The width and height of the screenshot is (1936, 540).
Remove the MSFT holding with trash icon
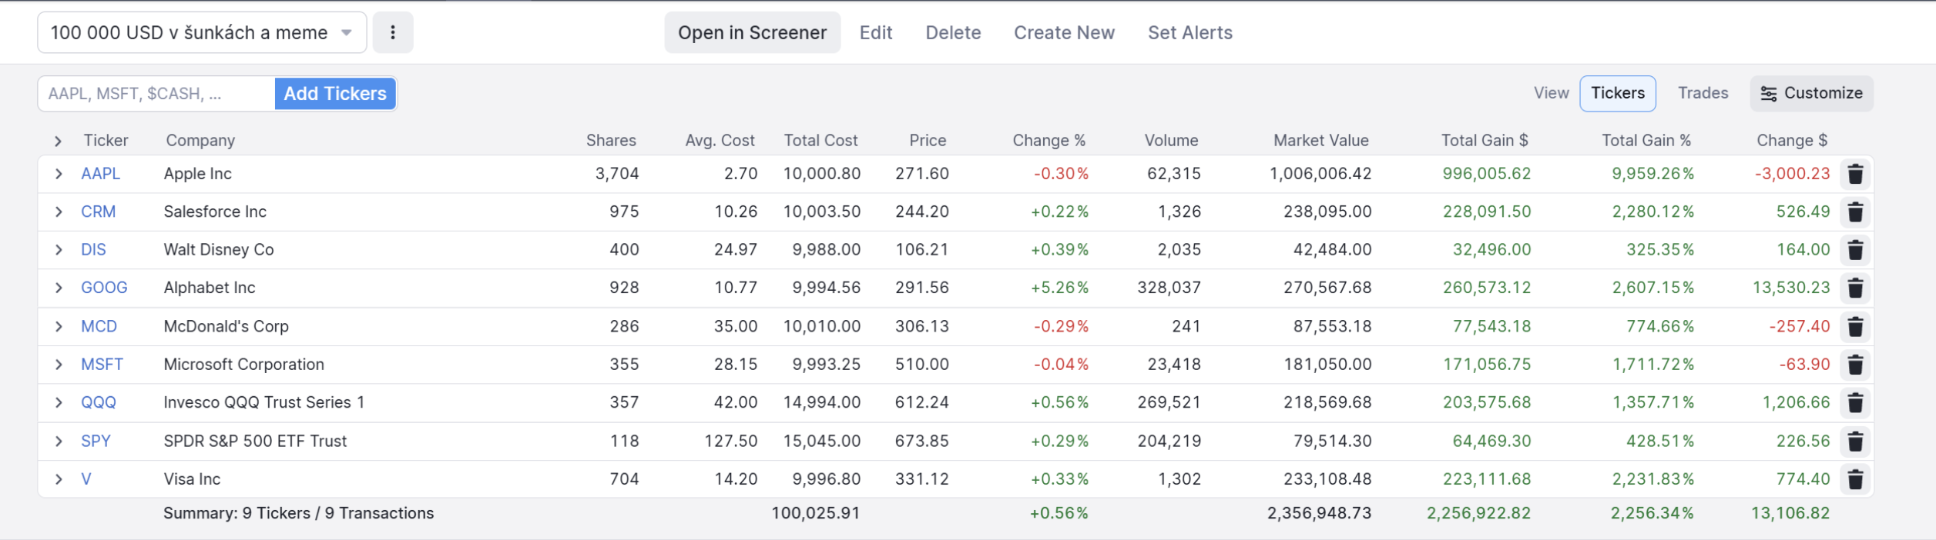[1855, 365]
